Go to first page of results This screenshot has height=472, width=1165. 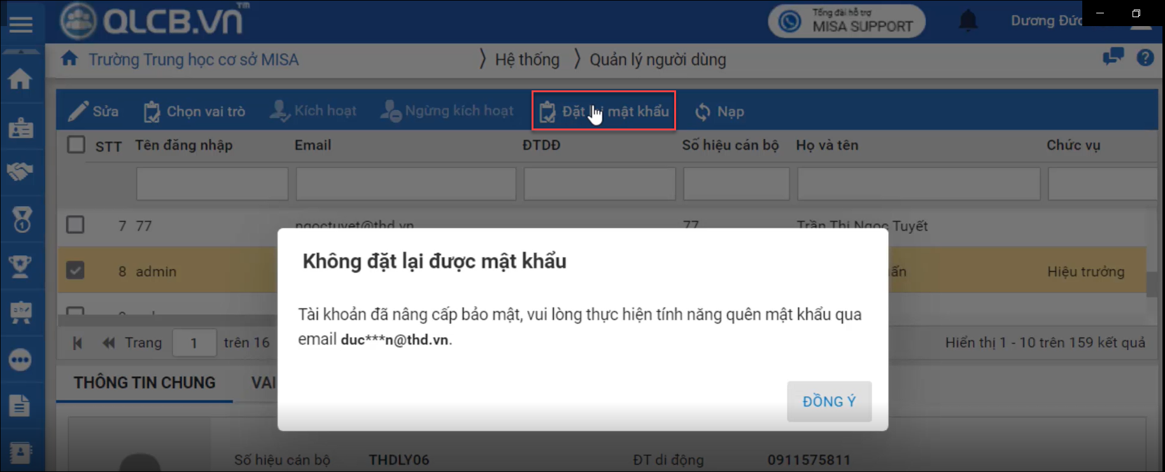78,343
